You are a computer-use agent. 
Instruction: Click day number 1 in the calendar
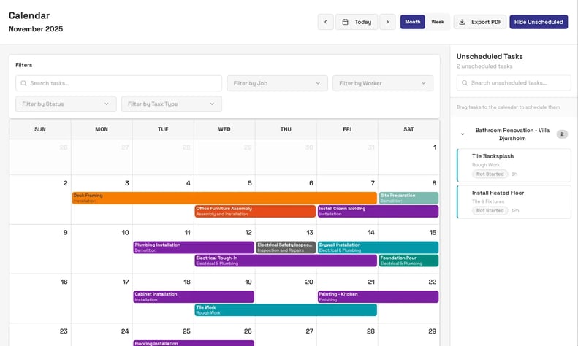(x=435, y=147)
